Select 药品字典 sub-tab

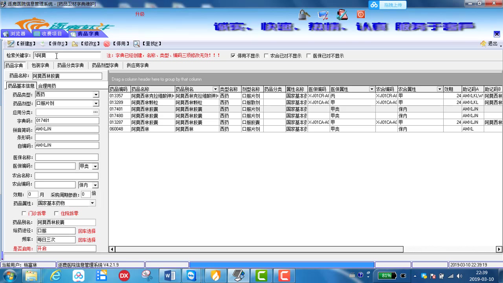(14, 66)
